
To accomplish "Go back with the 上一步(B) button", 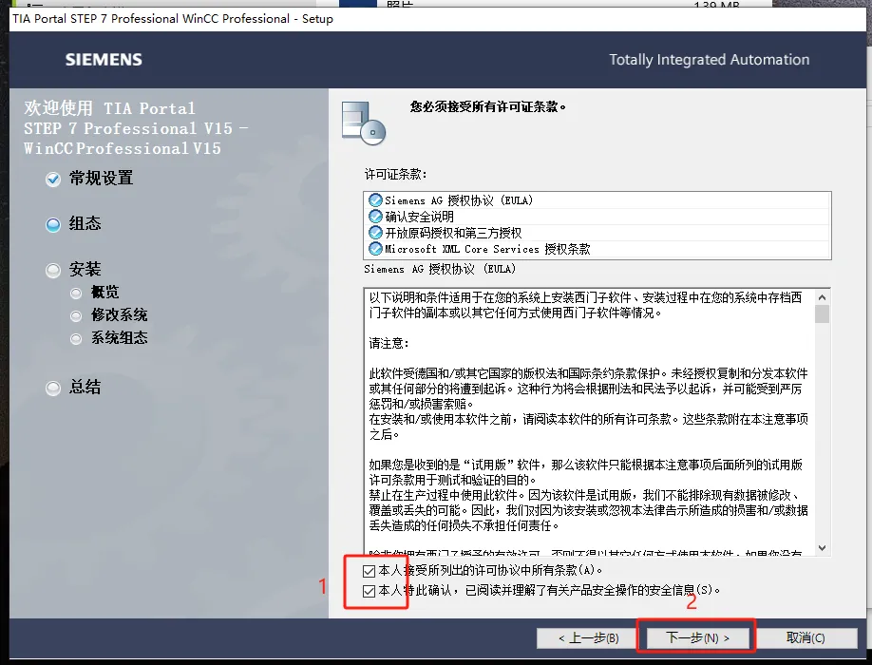I will (x=588, y=637).
